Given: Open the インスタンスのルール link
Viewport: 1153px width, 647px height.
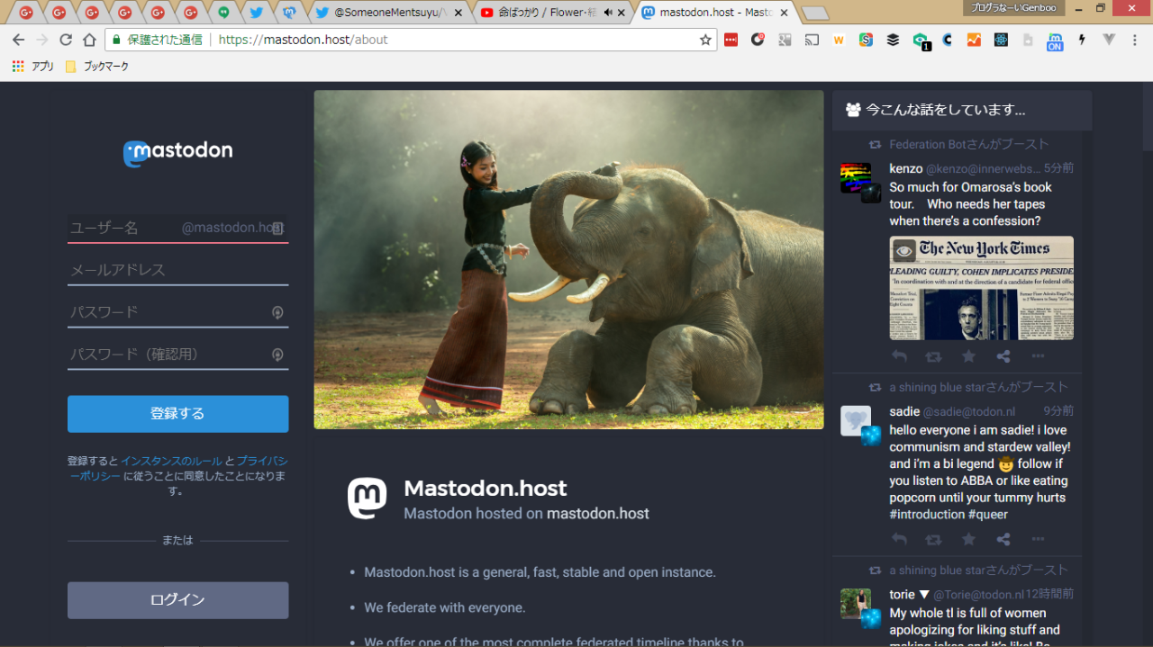Looking at the screenshot, I should coord(171,461).
